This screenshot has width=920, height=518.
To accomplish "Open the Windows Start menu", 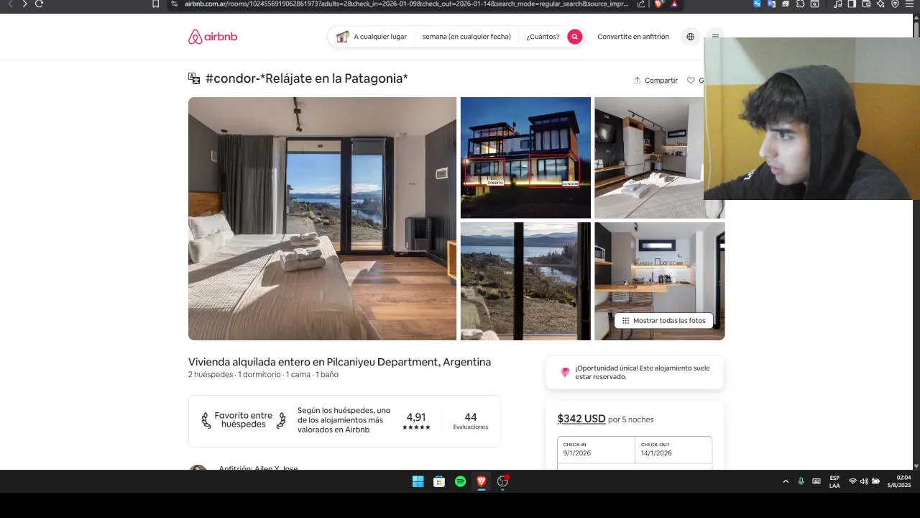I will [x=418, y=481].
